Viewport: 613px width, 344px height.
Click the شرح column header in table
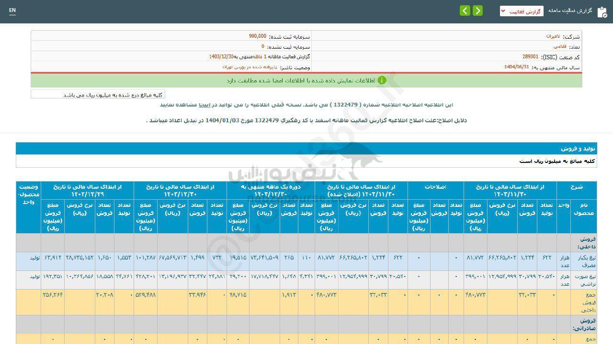click(577, 186)
